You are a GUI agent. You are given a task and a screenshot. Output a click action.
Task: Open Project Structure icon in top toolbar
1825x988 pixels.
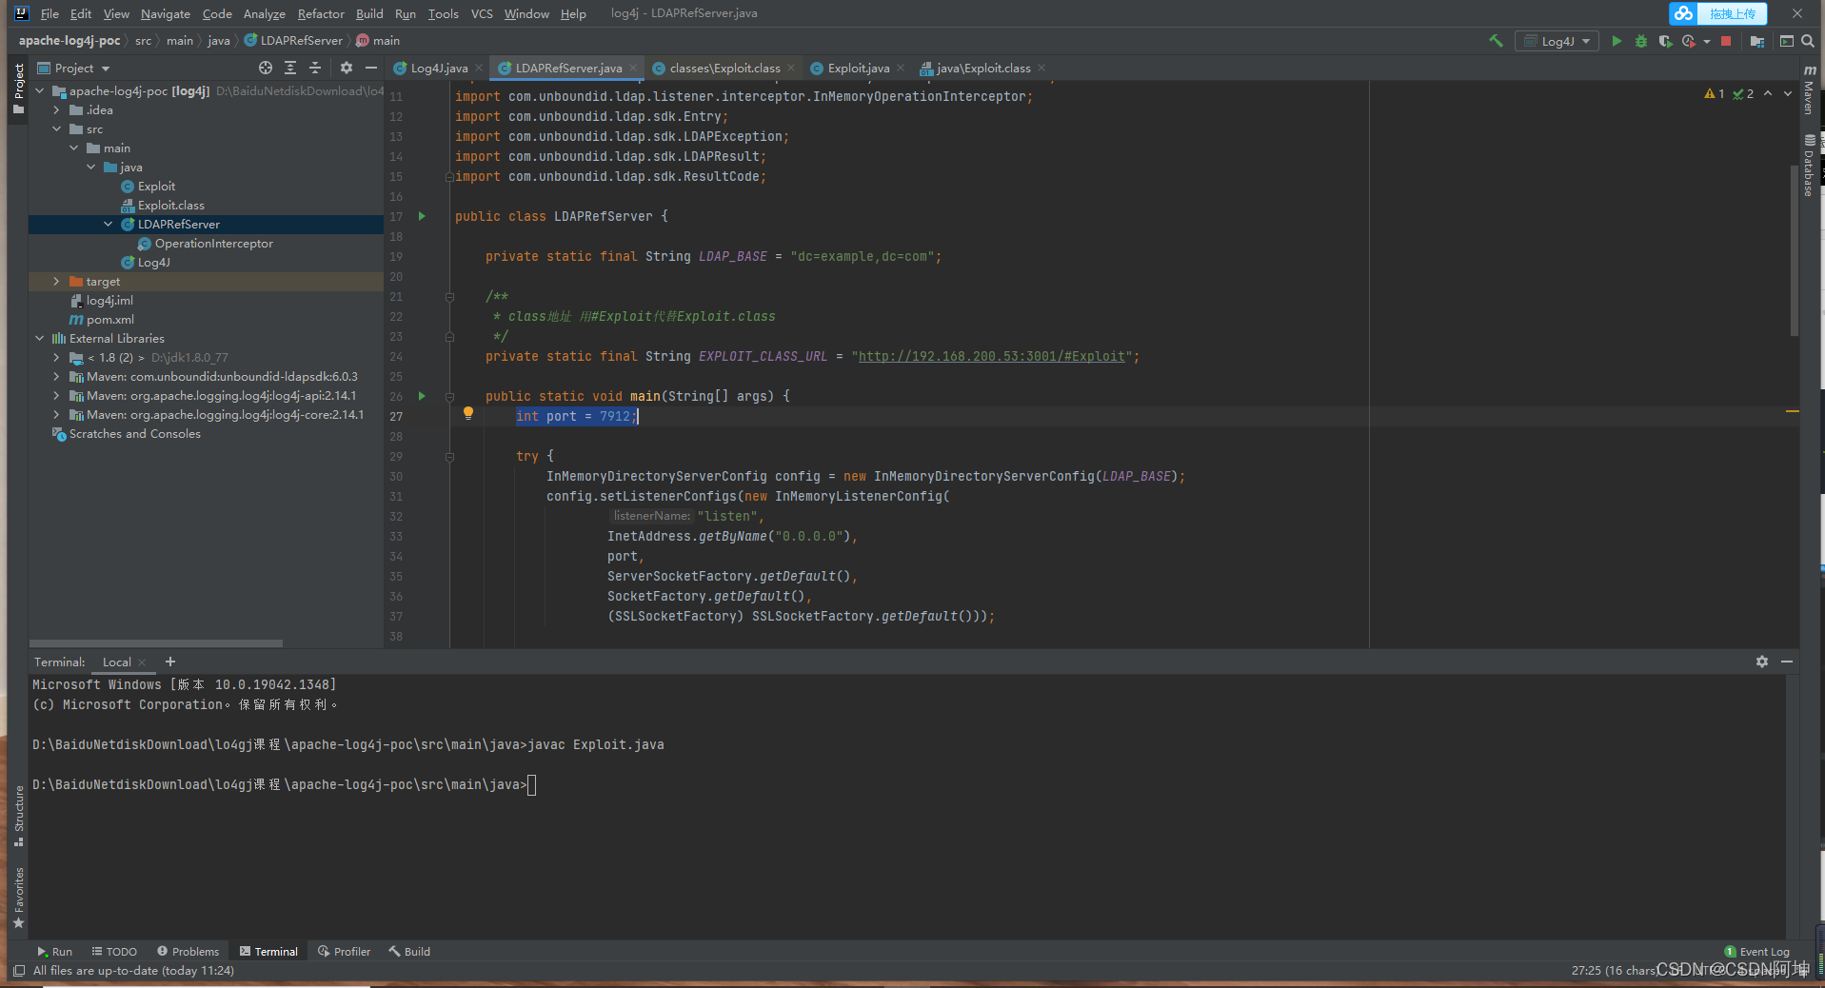coord(1757,41)
